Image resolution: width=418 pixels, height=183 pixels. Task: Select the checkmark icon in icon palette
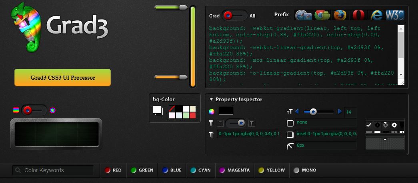click(369, 125)
